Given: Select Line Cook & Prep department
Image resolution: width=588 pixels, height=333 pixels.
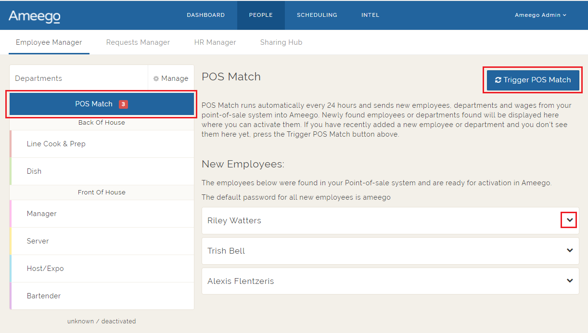Looking at the screenshot, I should coord(102,144).
